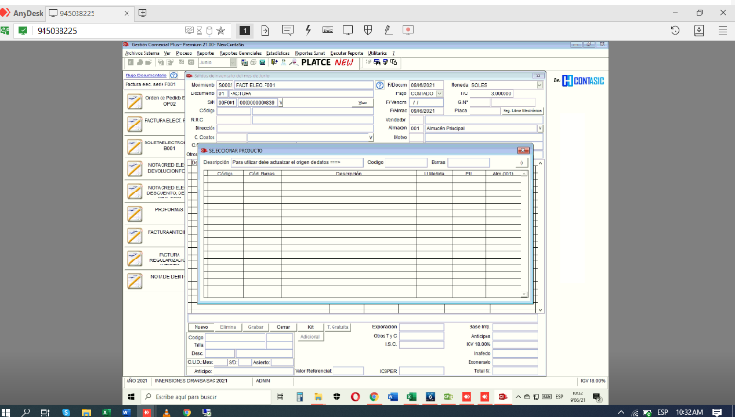Activate AnyDesk whiteboard pencil icon
735x417 pixels.
pos(388,30)
